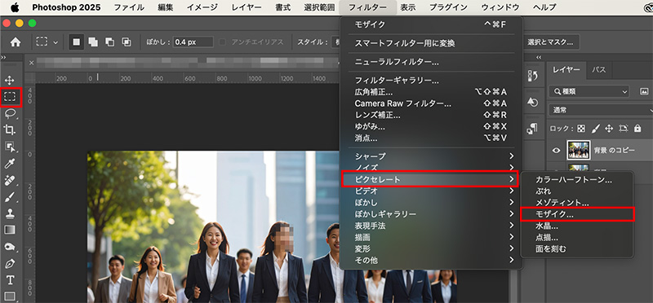The height and width of the screenshot is (303, 653).
Task: Open the 選択範囲 menu
Action: pyautogui.click(x=318, y=7)
